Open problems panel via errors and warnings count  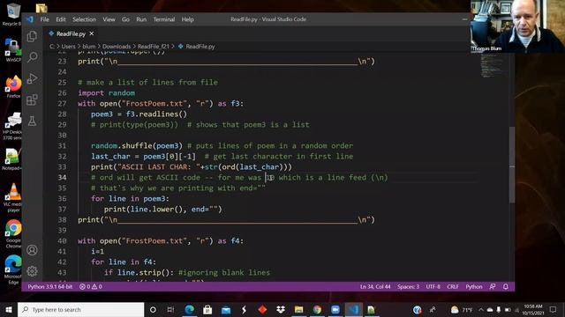(91, 287)
